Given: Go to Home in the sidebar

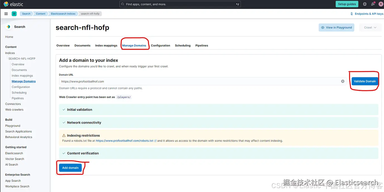Looking at the screenshot, I should pos(9,37).
